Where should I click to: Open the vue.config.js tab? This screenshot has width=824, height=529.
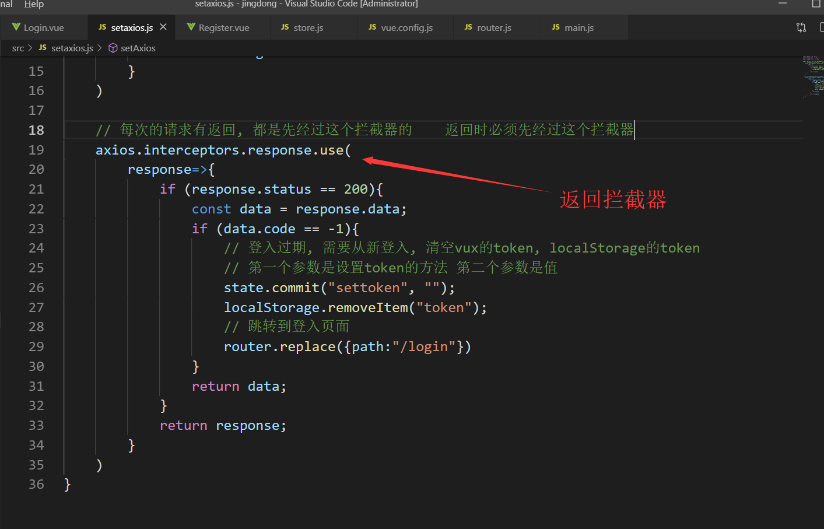pos(406,27)
